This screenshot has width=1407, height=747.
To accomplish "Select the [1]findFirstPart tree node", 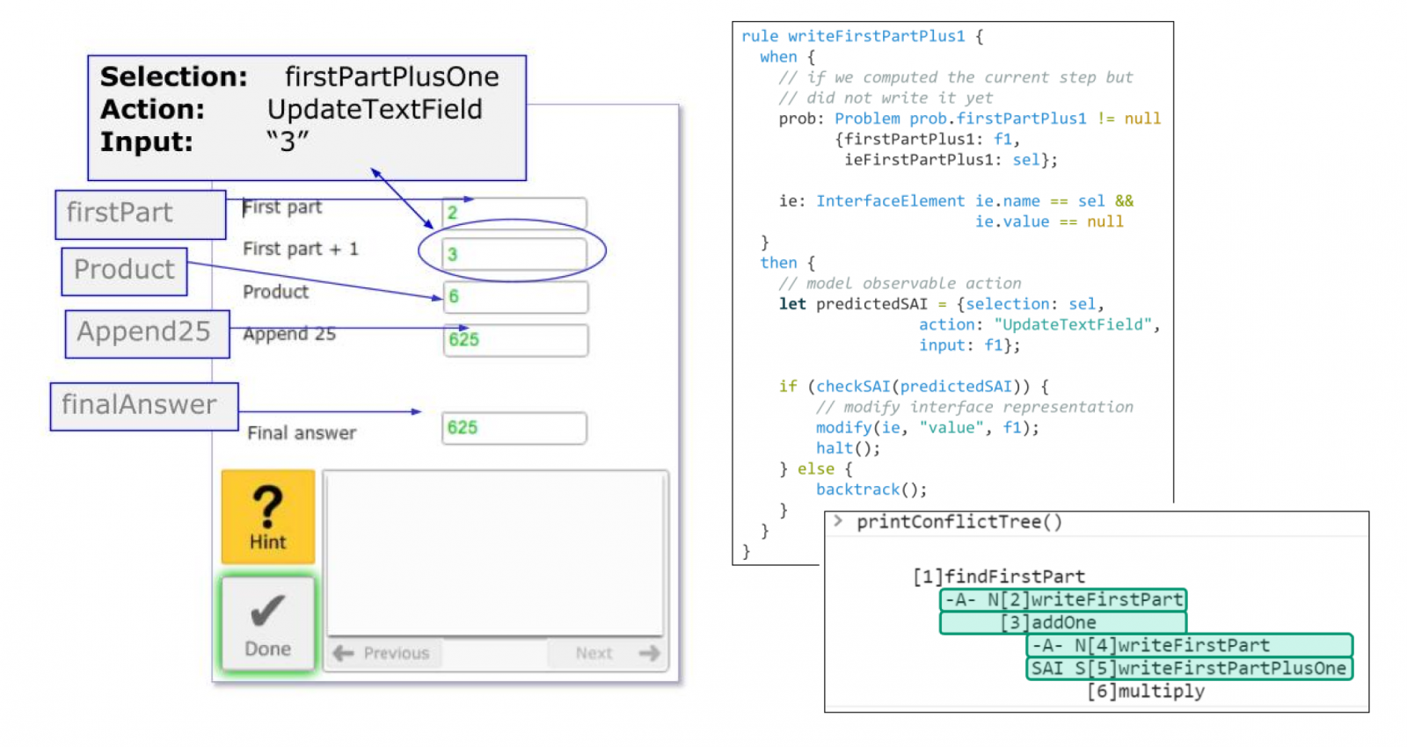I will pyautogui.click(x=999, y=577).
